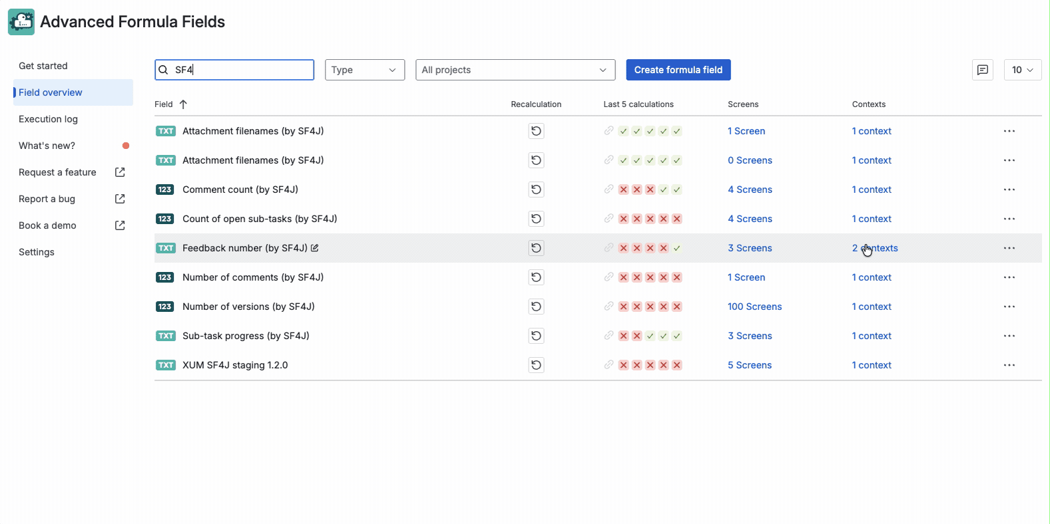This screenshot has height=524, width=1050.
Task: Click recalculate icon for Comment count field
Action: coord(536,190)
